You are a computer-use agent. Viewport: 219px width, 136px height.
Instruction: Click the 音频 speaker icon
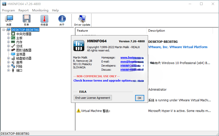[x=13, y=62]
